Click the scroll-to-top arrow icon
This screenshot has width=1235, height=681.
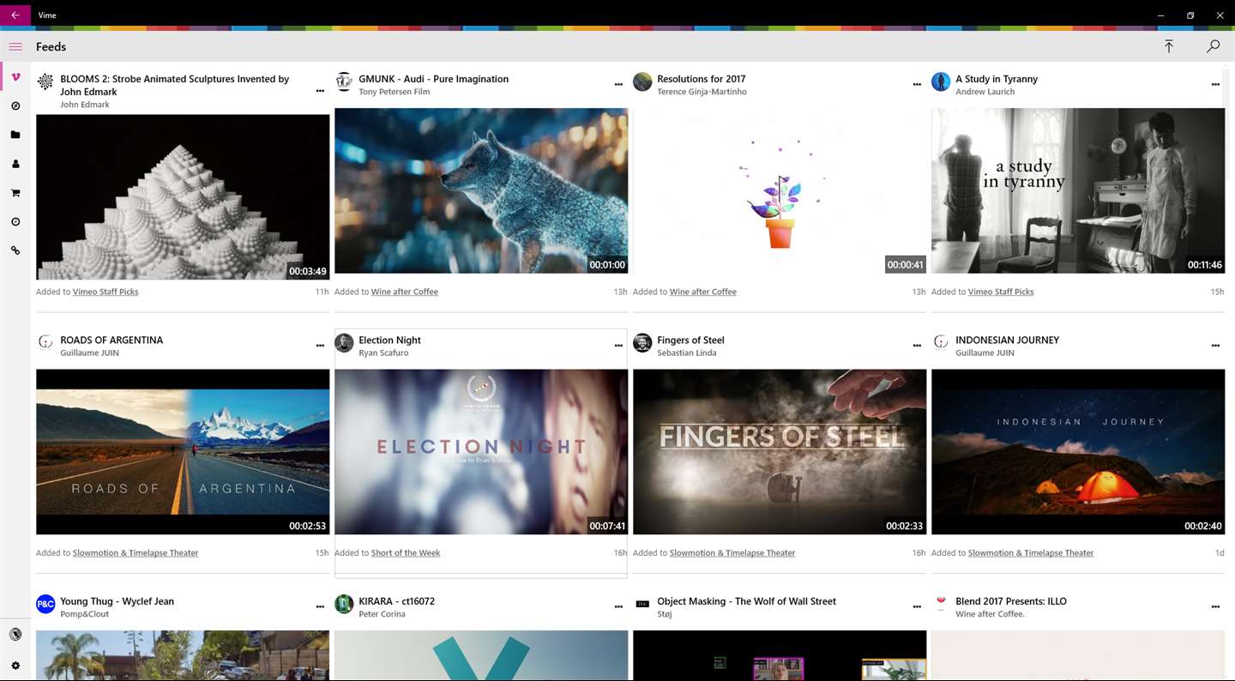[x=1168, y=46]
